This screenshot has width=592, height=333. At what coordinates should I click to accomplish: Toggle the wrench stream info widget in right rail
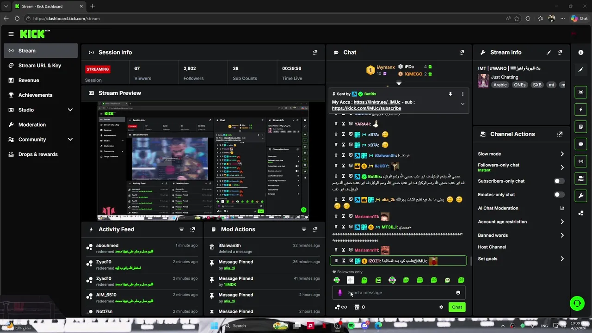[581, 196]
